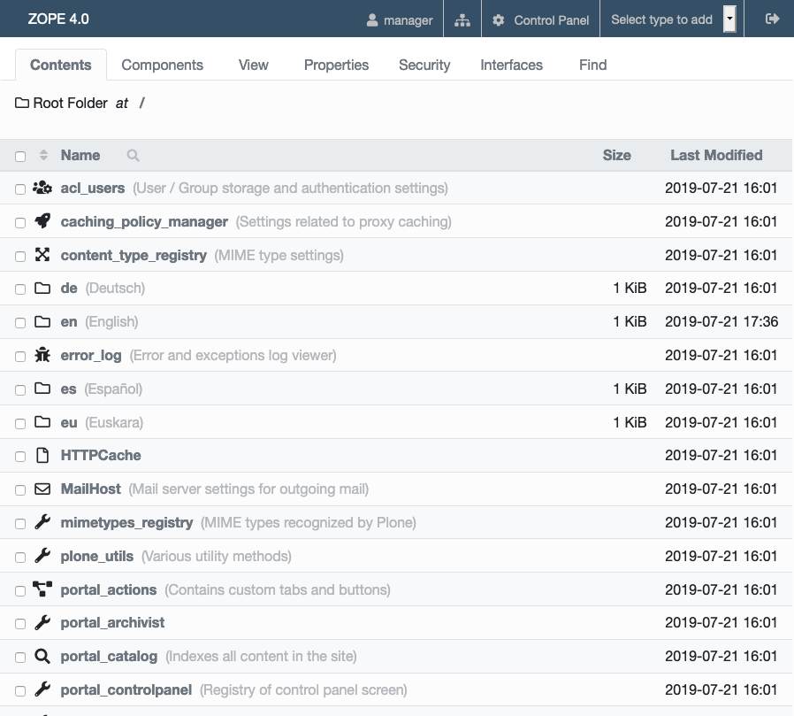794x716 pixels.
Task: Sort by the Size column header
Action: click(617, 155)
